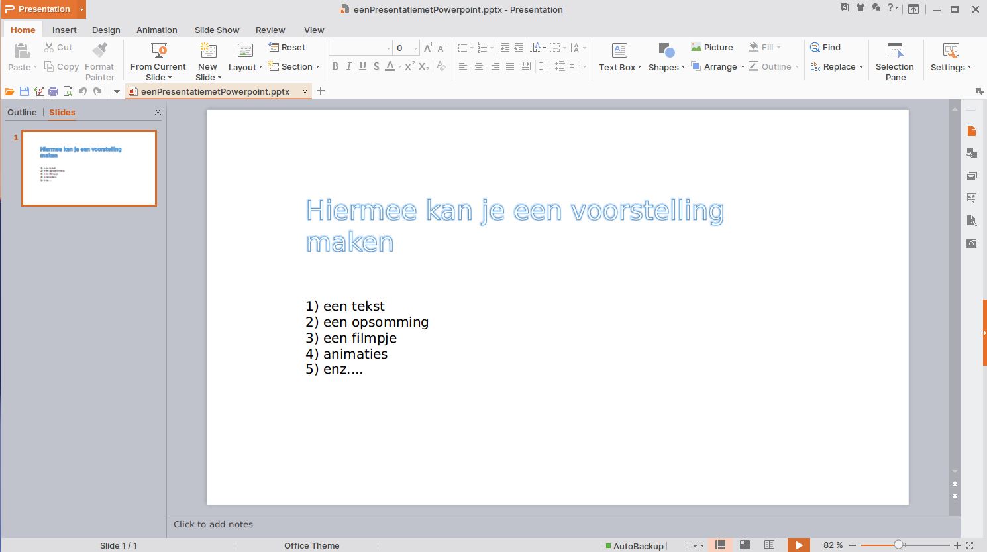This screenshot has height=552, width=987.
Task: Print the presentation via printer icon
Action: click(x=54, y=91)
